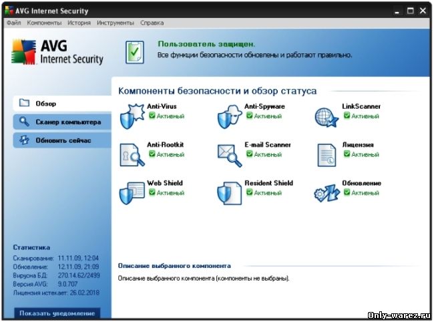Open the История menu
Screen dimensions: 434x322
[x=79, y=22]
